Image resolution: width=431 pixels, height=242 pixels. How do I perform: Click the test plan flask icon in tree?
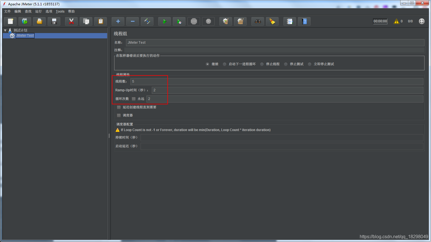tap(10, 30)
